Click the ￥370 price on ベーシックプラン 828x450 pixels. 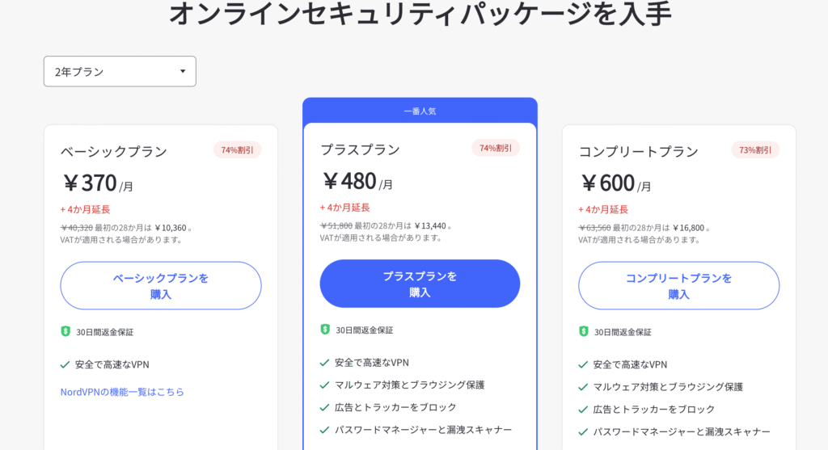tap(90, 183)
